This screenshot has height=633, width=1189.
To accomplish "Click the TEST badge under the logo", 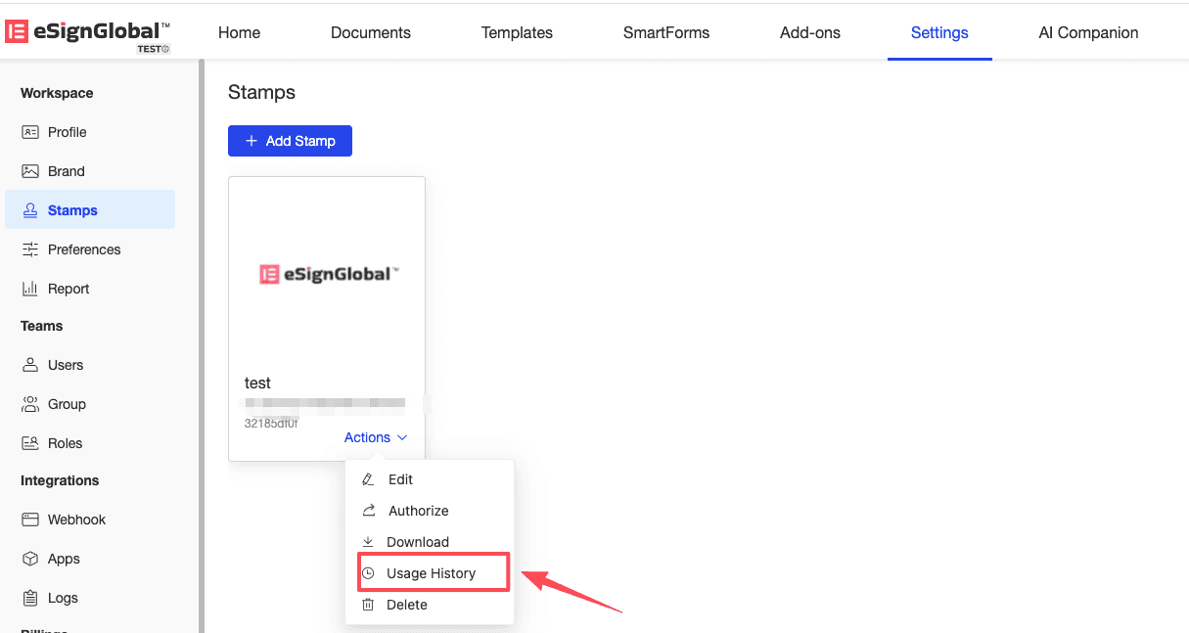I will point(153,48).
